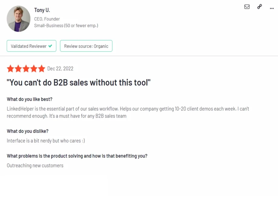This screenshot has width=278, height=214.
Task: Open the Tony U. reviewer name
Action: pyautogui.click(x=42, y=10)
